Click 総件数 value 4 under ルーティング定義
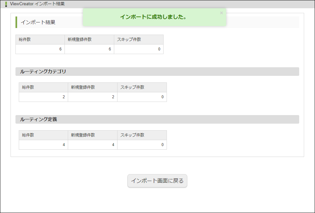Screen dimensions: 315x213 [43, 145]
